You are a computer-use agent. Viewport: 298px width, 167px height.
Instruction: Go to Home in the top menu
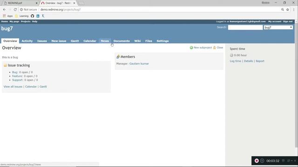tap(5, 21)
